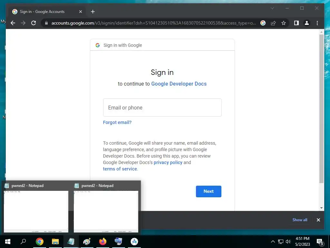Click the address bar URL
Viewport: 330px width, 248px height.
click(154, 23)
